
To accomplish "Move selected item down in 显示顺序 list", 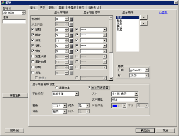I will pos(144,24).
